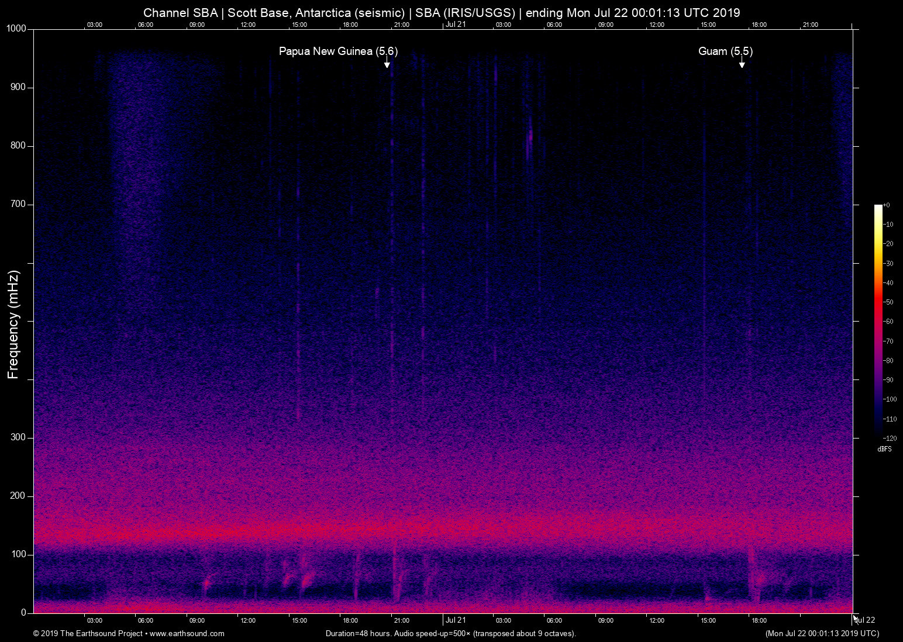Image resolution: width=903 pixels, height=642 pixels.
Task: Click the 1000 frequency tick label
Action: (18, 27)
